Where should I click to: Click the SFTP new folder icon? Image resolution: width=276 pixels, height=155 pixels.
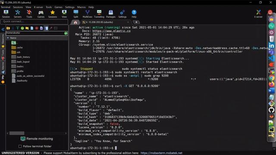click(x=27, y=28)
